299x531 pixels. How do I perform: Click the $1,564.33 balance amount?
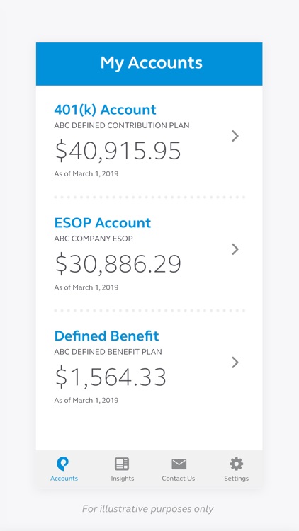(x=111, y=377)
